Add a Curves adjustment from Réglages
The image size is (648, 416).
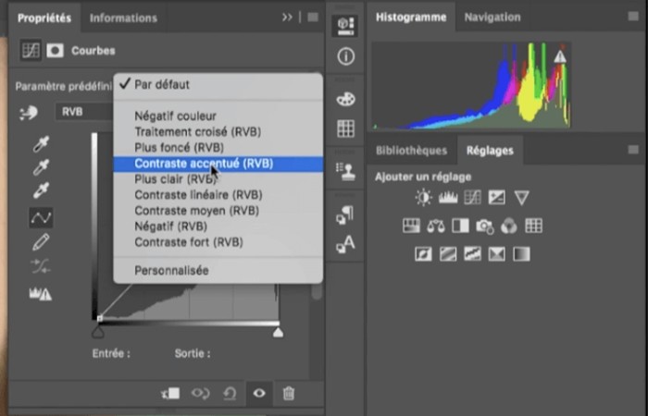[472, 198]
